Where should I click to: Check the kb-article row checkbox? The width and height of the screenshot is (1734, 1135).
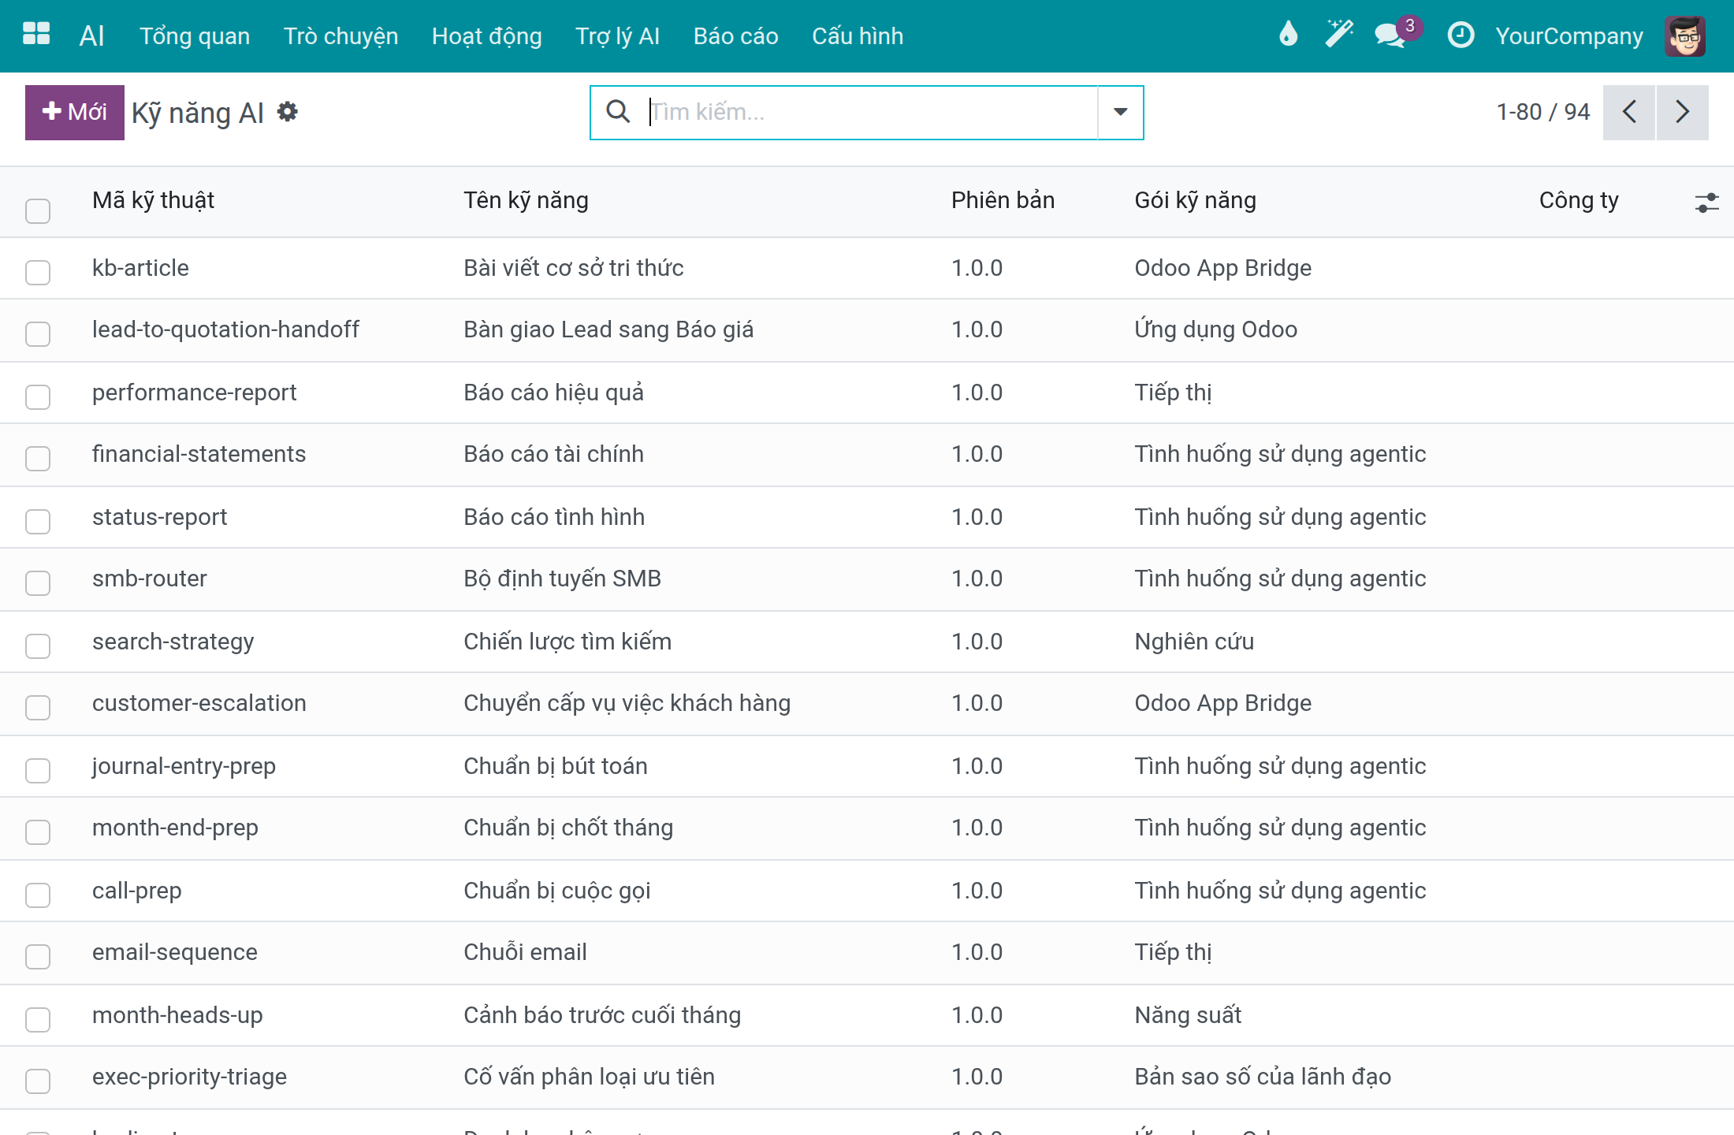(x=38, y=272)
